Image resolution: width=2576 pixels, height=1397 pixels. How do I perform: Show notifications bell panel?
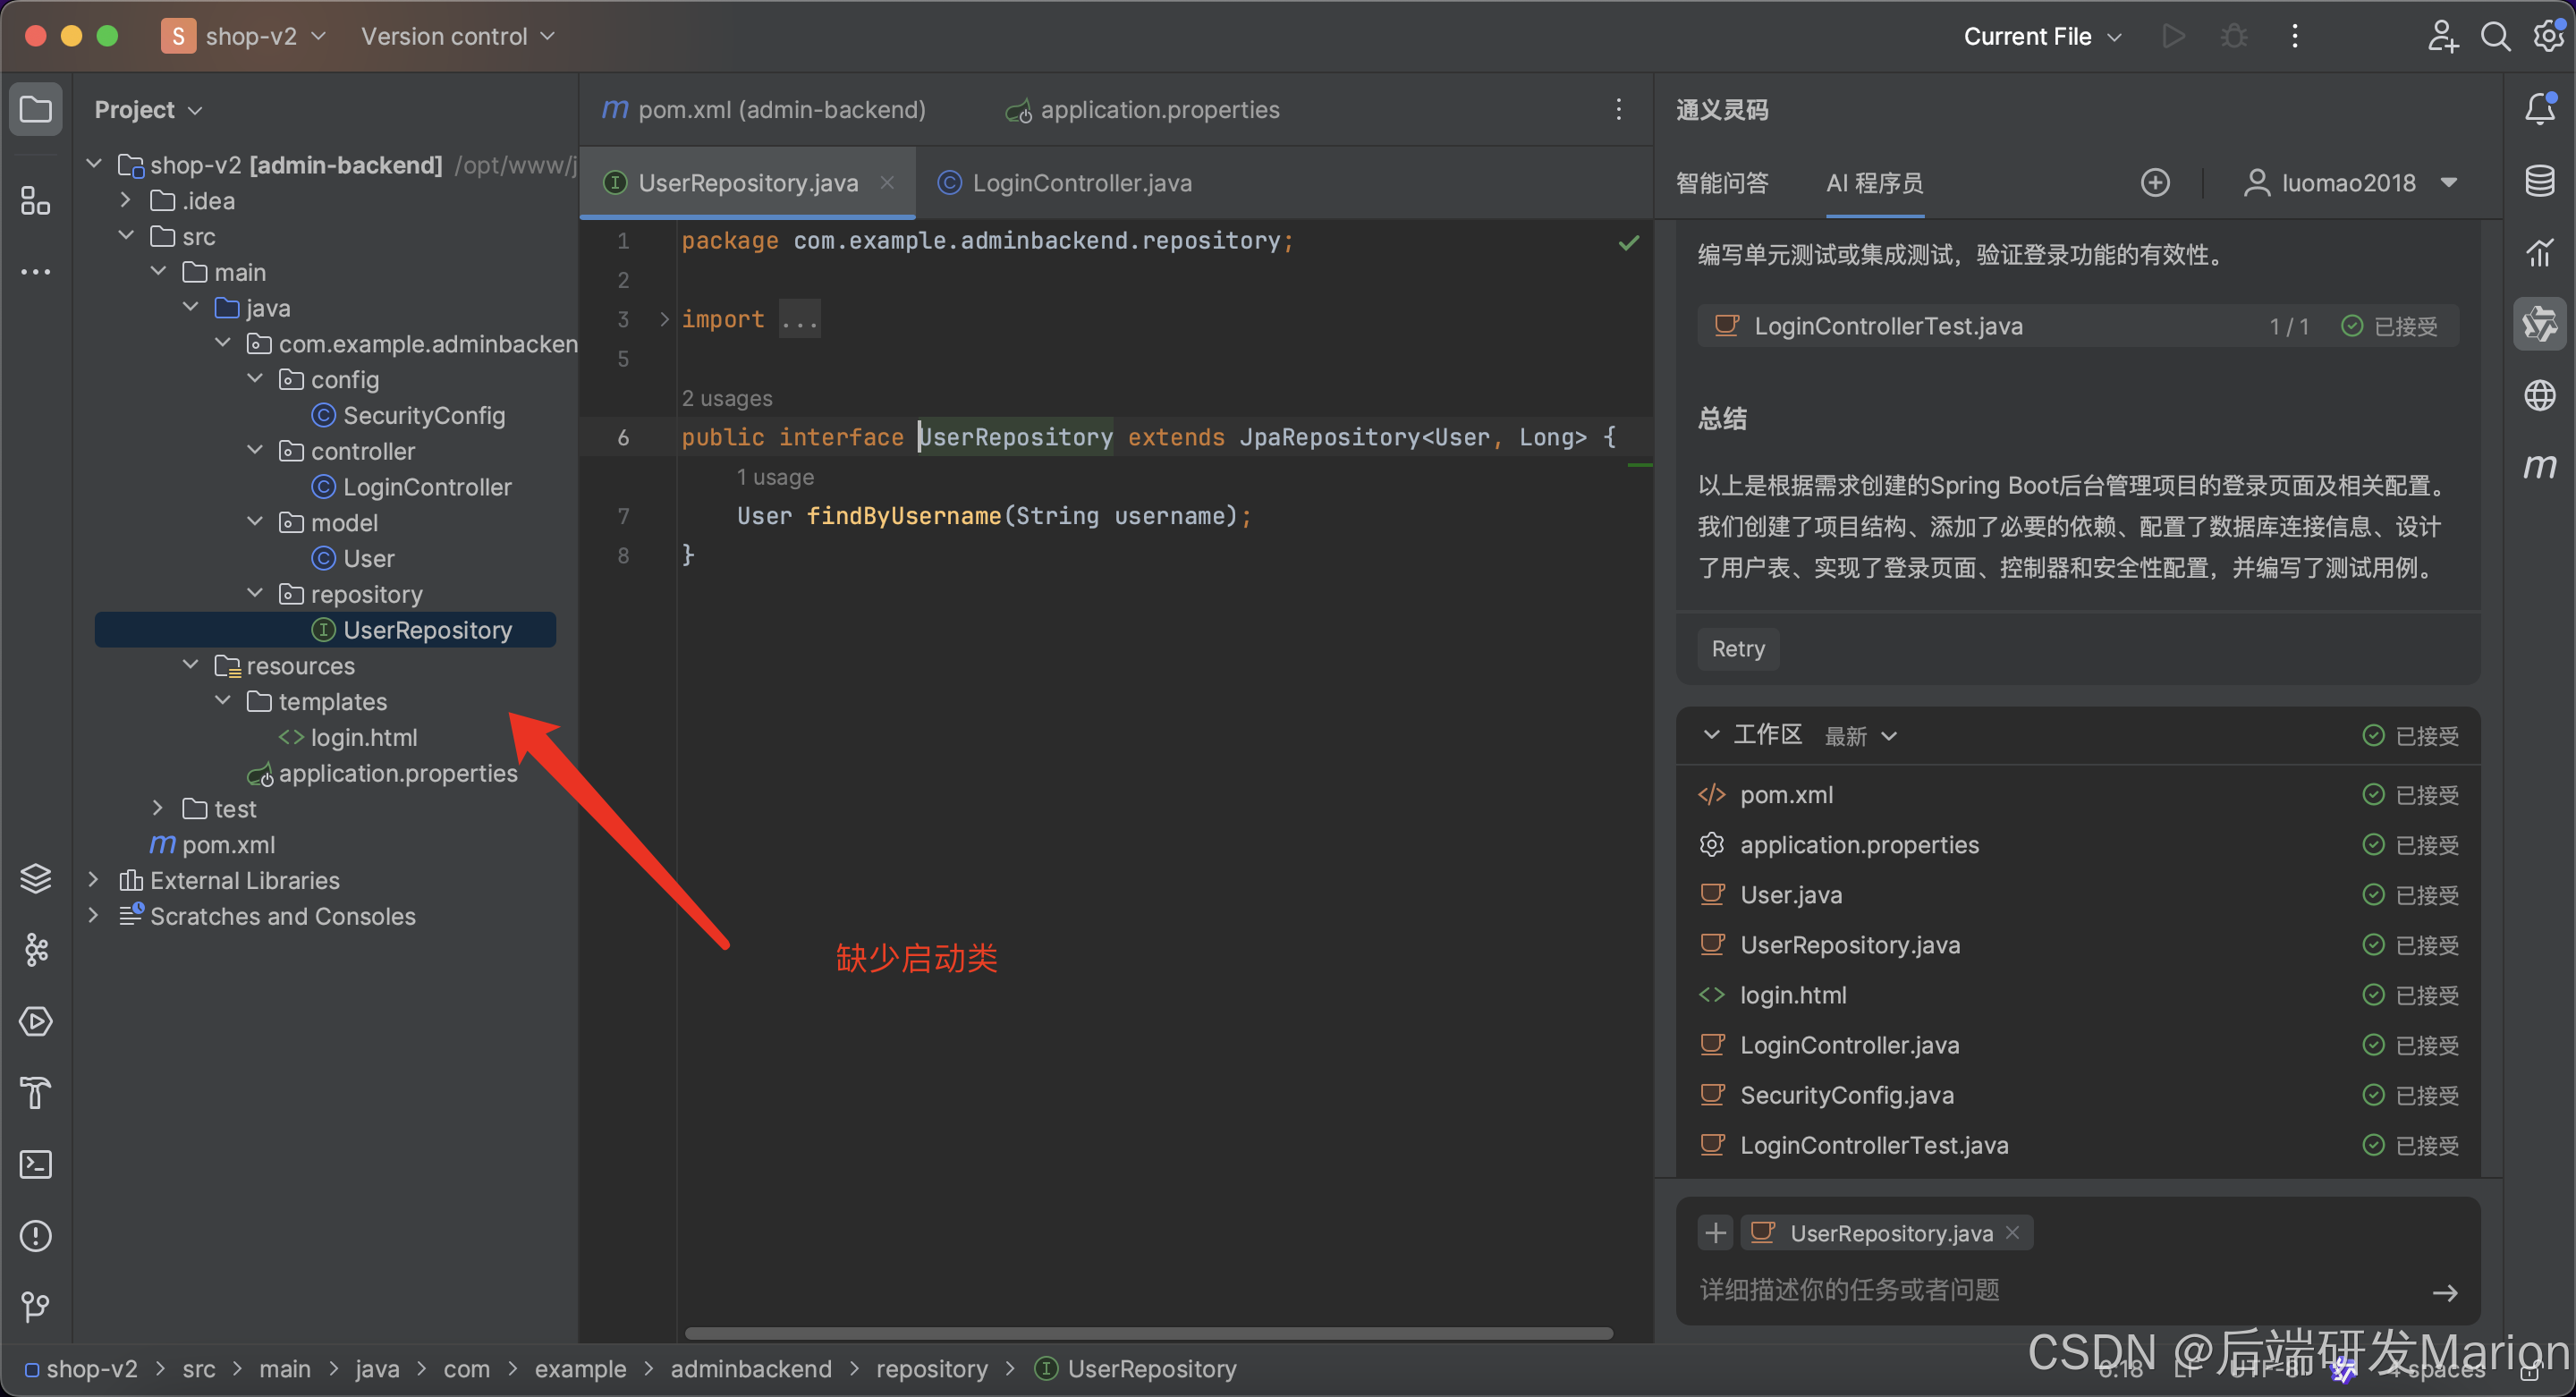pyautogui.click(x=2539, y=108)
